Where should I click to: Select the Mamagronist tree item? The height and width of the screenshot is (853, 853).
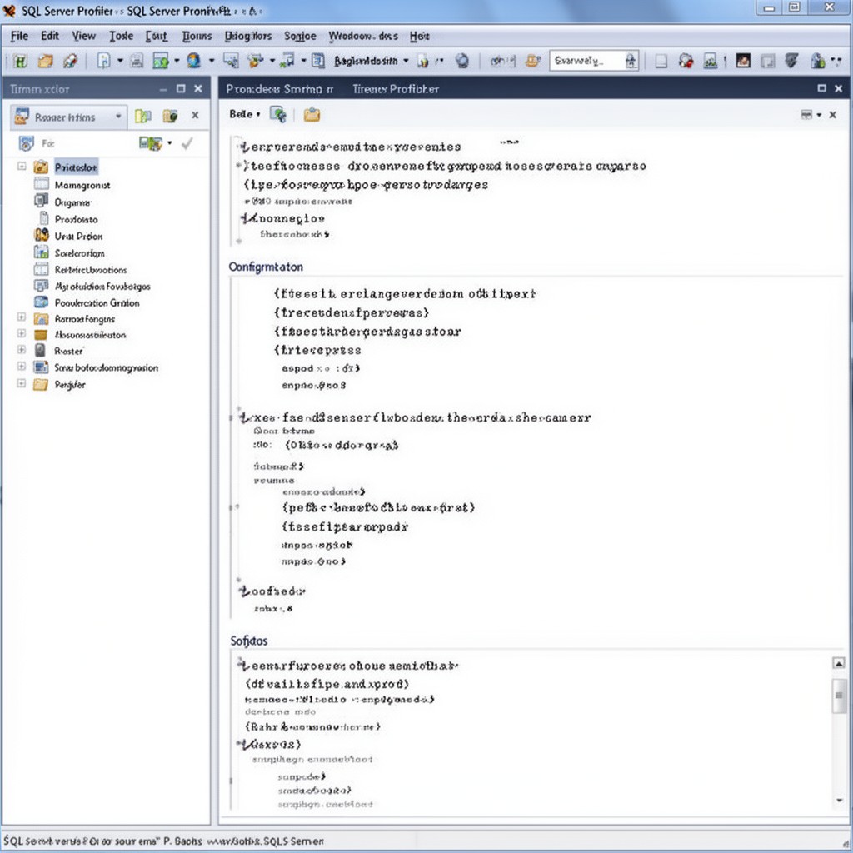click(82, 185)
